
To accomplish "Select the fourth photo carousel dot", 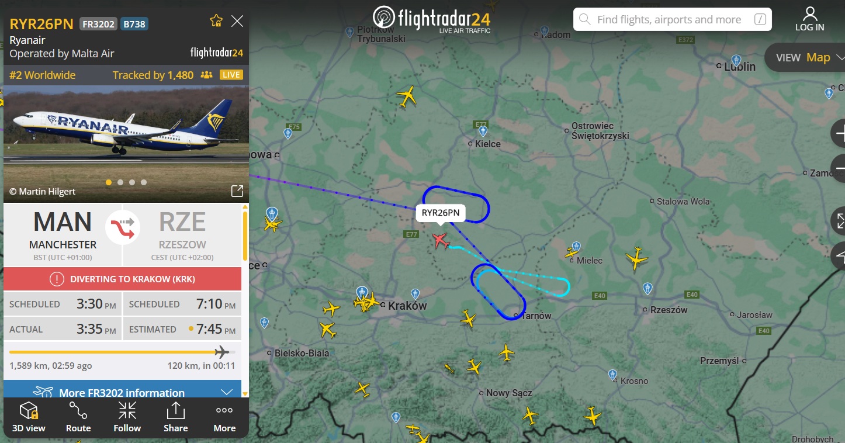I will (x=144, y=182).
